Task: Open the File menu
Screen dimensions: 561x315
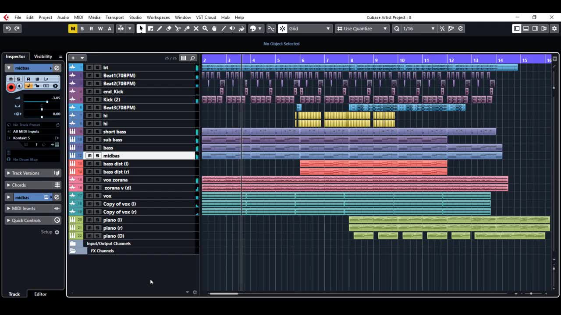Action: (18, 17)
